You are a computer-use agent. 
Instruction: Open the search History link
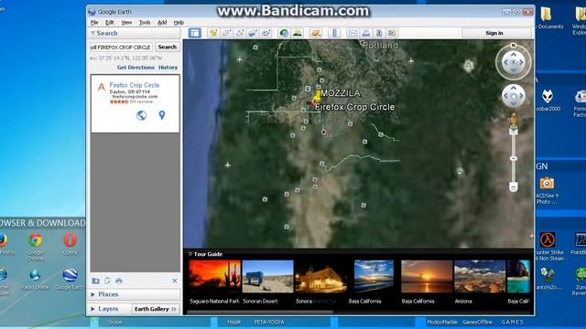[168, 68]
